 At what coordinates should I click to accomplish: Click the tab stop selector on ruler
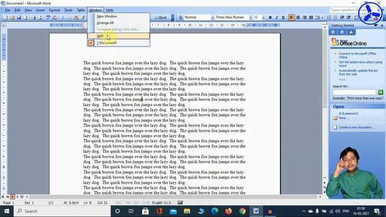point(4,25)
